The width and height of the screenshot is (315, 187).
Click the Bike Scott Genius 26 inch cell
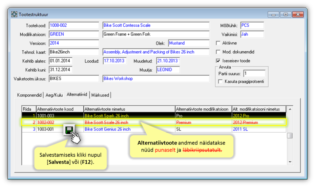[x=129, y=129]
